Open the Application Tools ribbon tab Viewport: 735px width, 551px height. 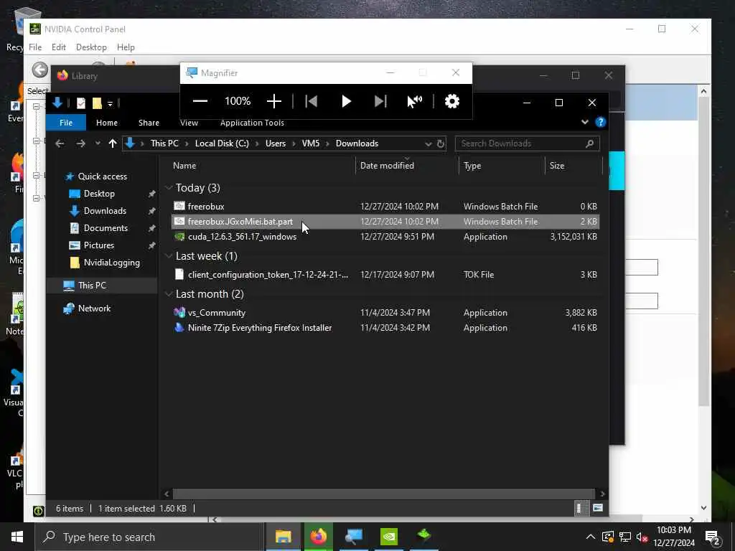252,123
